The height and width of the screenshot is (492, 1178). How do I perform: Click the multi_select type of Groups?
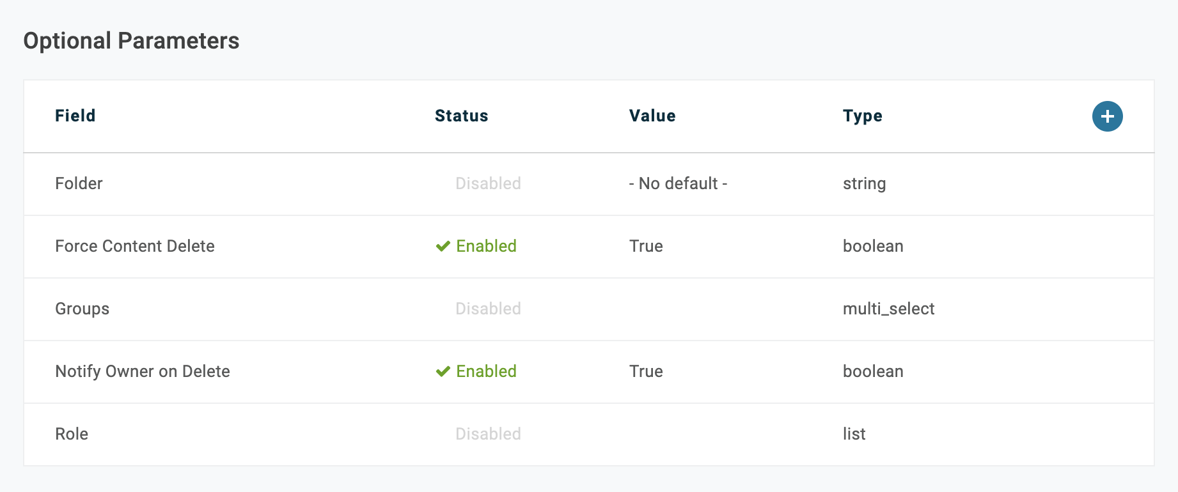point(889,309)
